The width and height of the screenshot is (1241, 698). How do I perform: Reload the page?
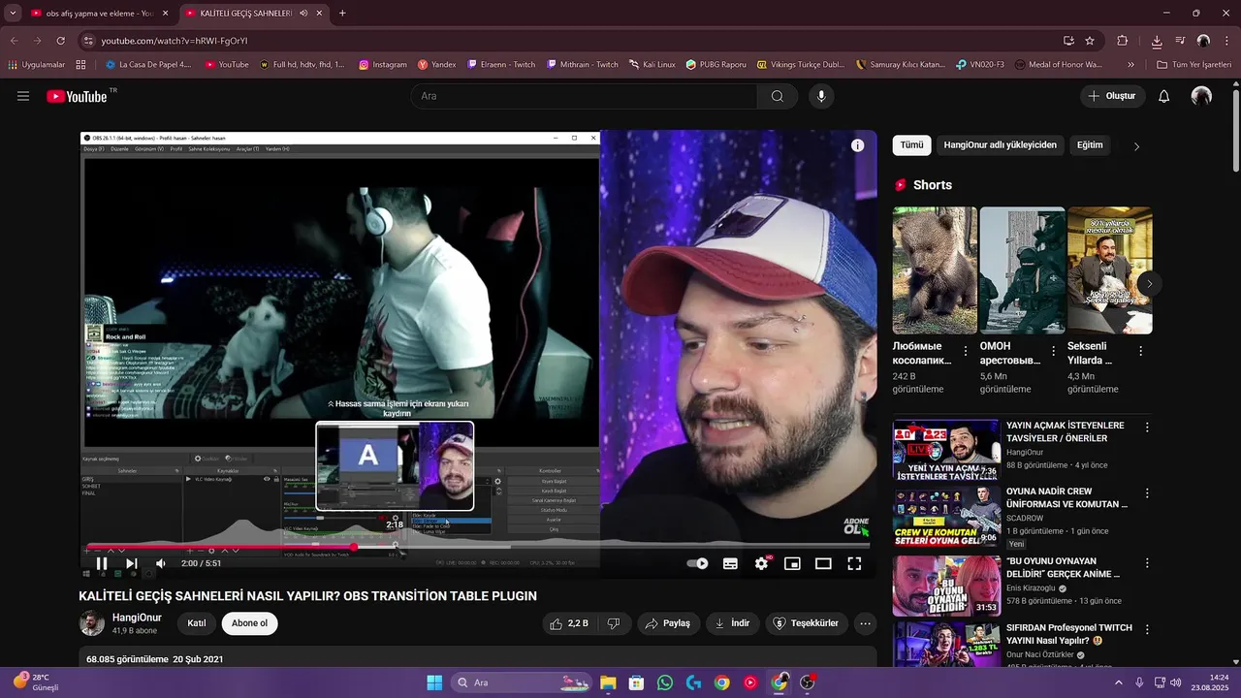[x=60, y=41]
